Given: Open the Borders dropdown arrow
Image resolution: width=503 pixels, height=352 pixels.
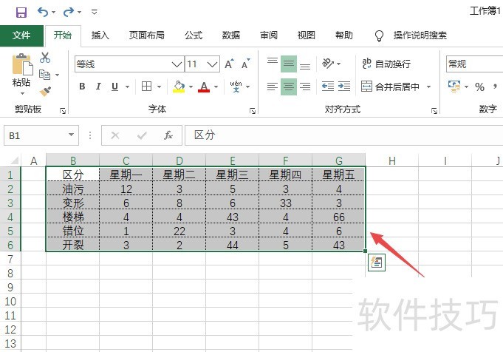Looking at the screenshot, I should click(159, 87).
